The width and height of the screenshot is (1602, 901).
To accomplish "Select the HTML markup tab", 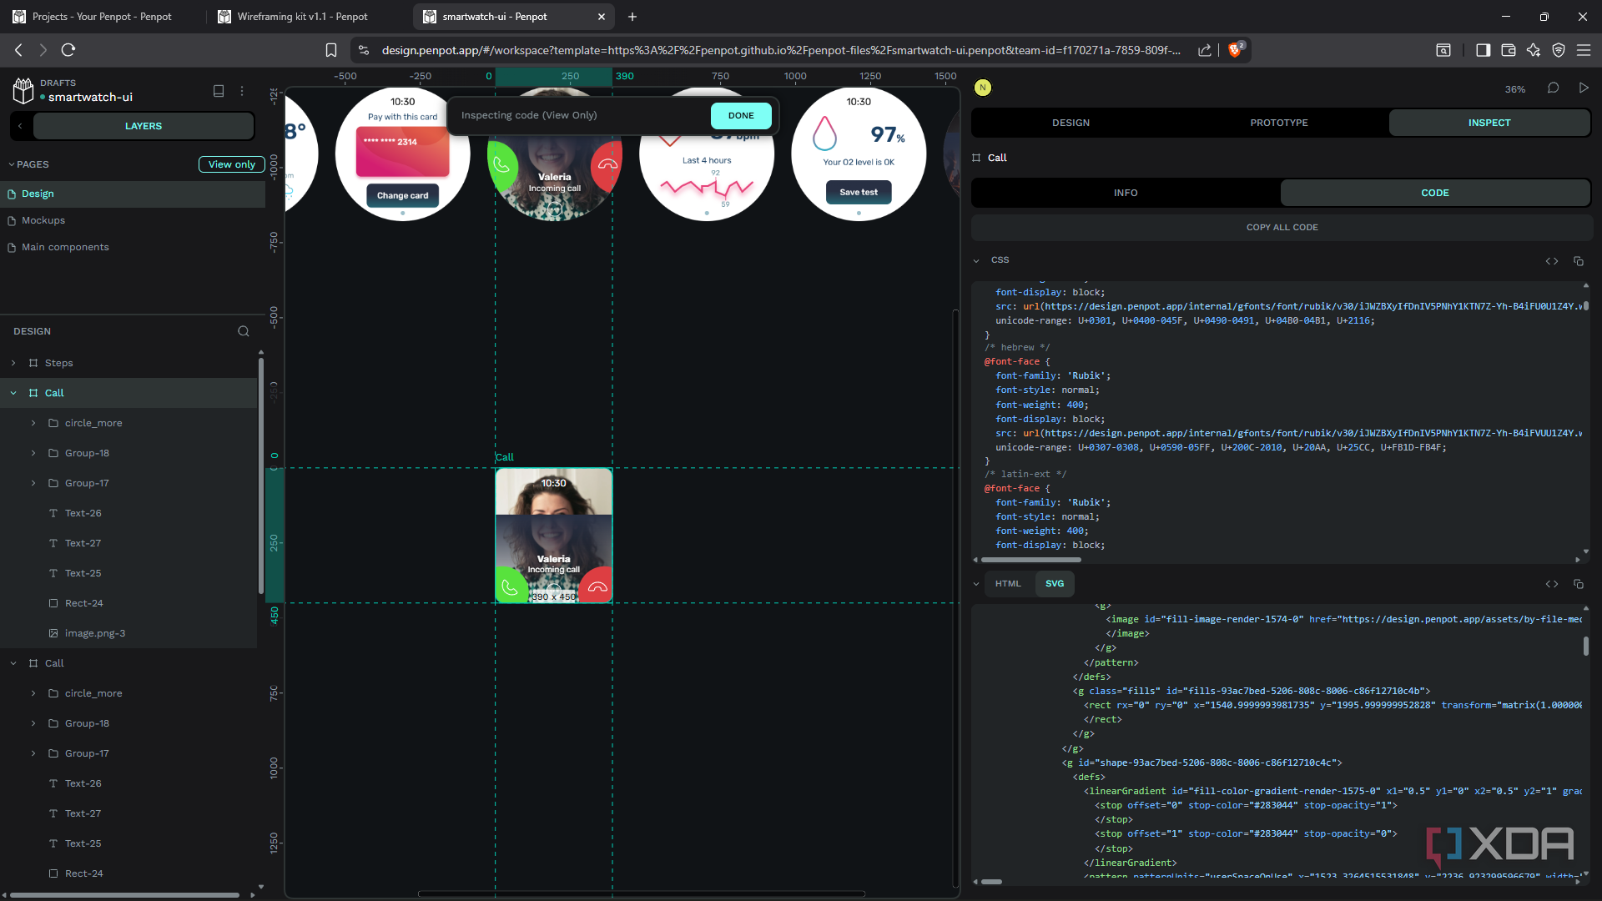I will 1008,584.
